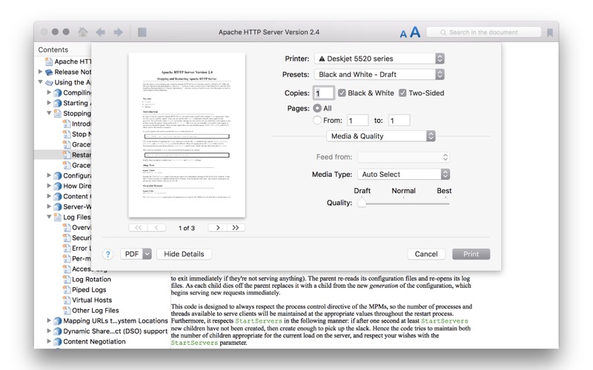
Task: Select Virtual Hosts in contents
Action: [92, 300]
